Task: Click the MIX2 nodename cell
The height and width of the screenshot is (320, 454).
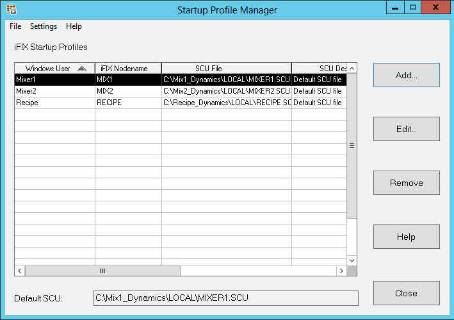Action: point(128,91)
